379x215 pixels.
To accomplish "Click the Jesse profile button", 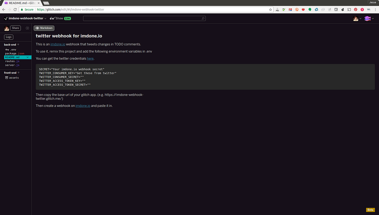I will click(373, 2).
